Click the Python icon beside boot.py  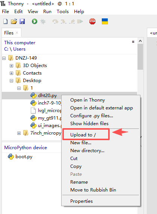pyautogui.click(x=11, y=157)
